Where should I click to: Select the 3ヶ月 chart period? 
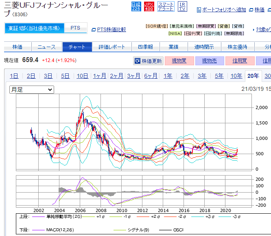point(133,76)
